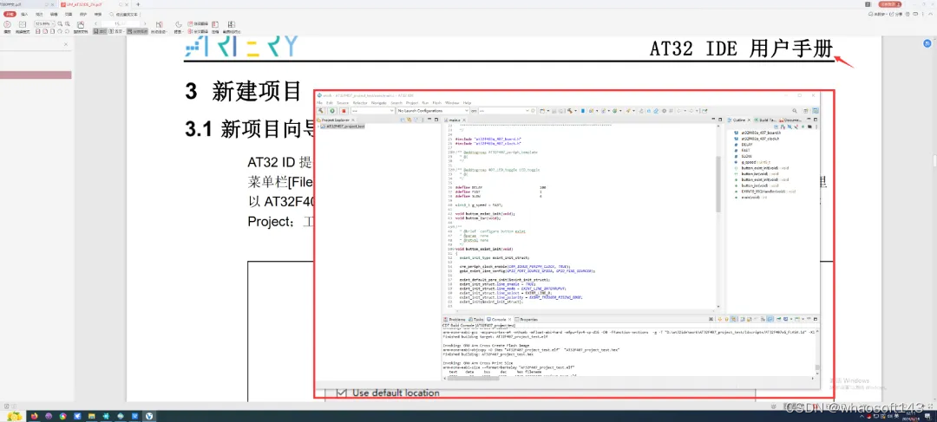Viewport: 937px width, 422px height.
Task: Switch to Build Targets tab
Action: 764,120
